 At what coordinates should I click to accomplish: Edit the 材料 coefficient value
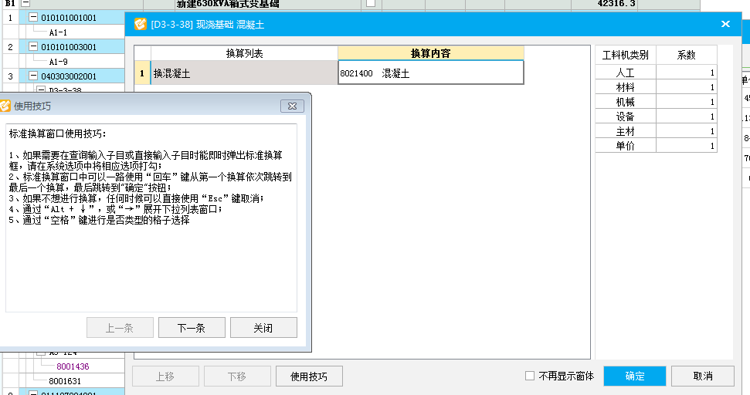click(x=687, y=87)
